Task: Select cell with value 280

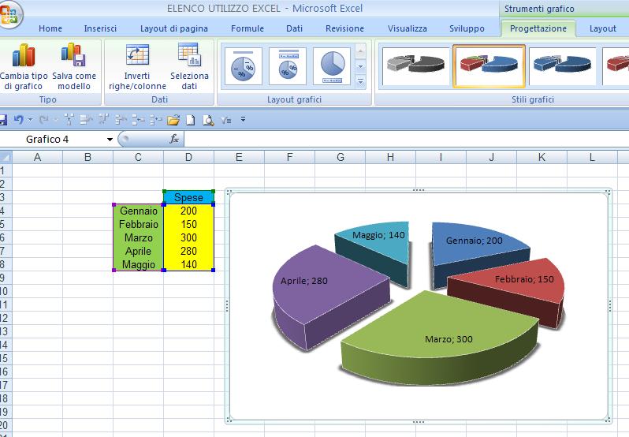Action: [188, 251]
